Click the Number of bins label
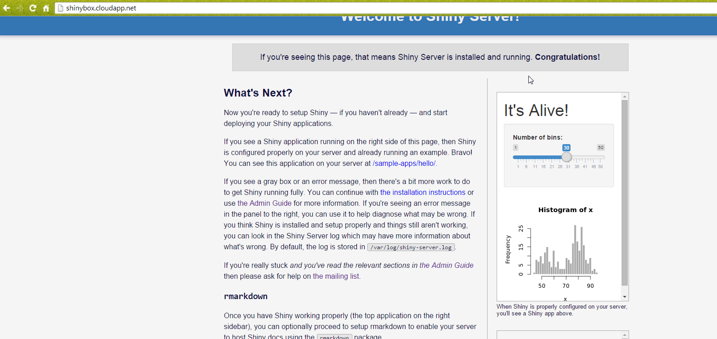 point(537,137)
